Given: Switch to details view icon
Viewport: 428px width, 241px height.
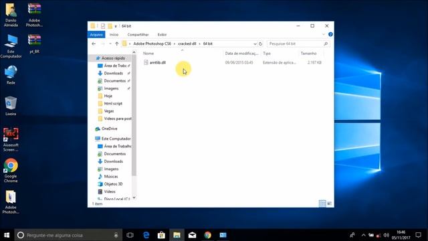Looking at the screenshot, I should tap(322, 204).
